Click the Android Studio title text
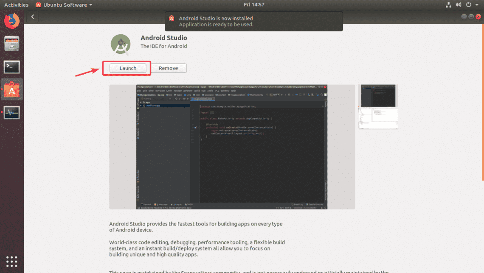This screenshot has height=273, width=484. point(163,38)
